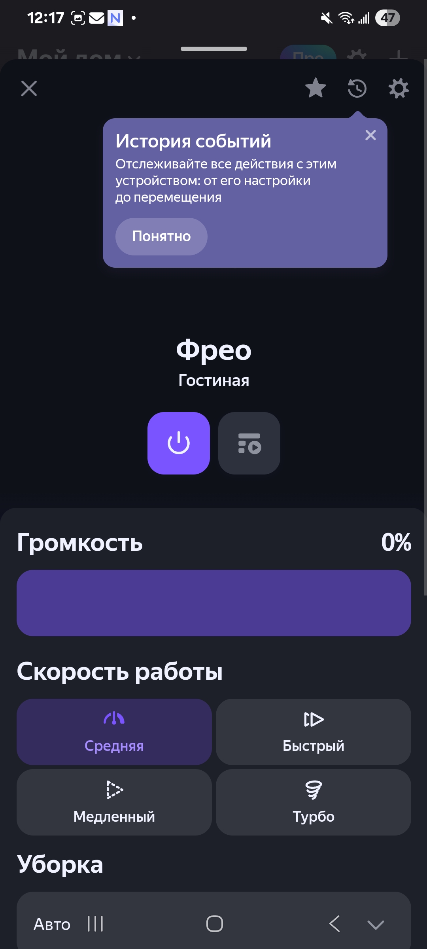Screen dimensions: 427x949
Task: Open Android recent apps button
Action: (95, 924)
